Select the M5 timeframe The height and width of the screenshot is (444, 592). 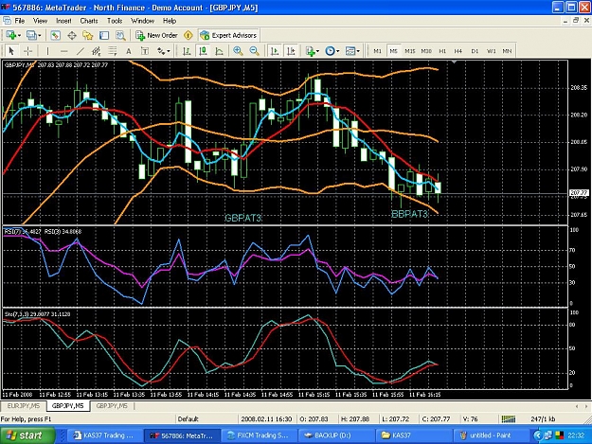(x=393, y=51)
